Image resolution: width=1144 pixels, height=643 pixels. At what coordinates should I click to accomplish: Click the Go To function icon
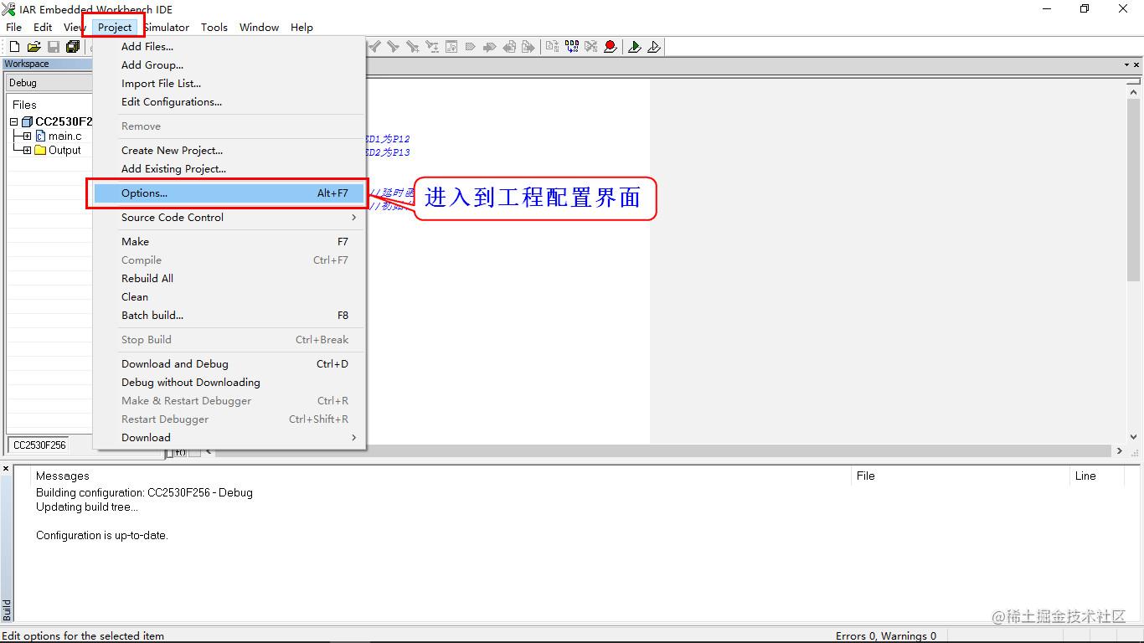451,47
